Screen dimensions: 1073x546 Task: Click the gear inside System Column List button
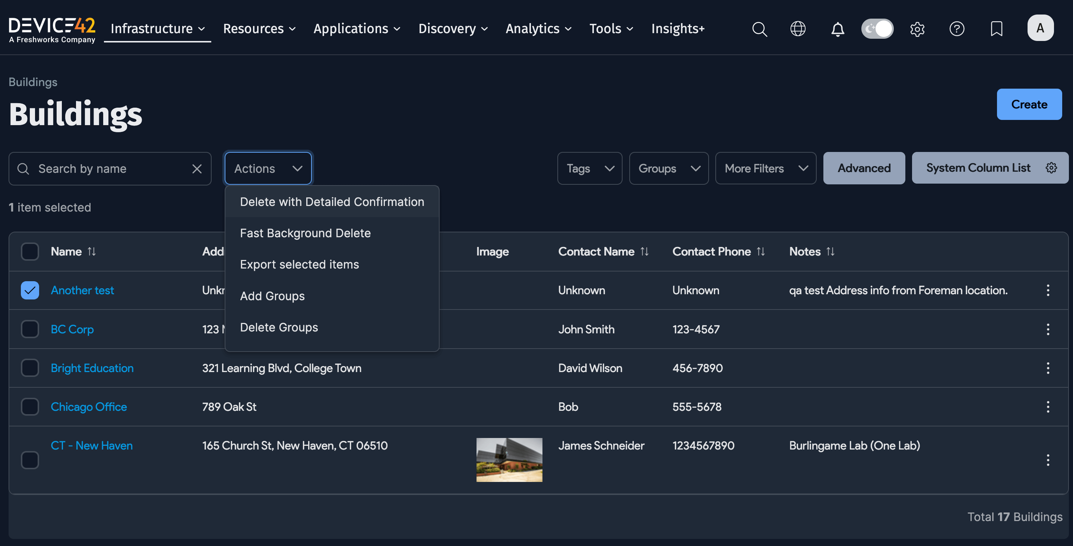click(1051, 168)
